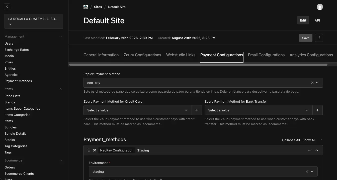
Task: Collapse the NeoPay Configuration section
Action: [317, 150]
